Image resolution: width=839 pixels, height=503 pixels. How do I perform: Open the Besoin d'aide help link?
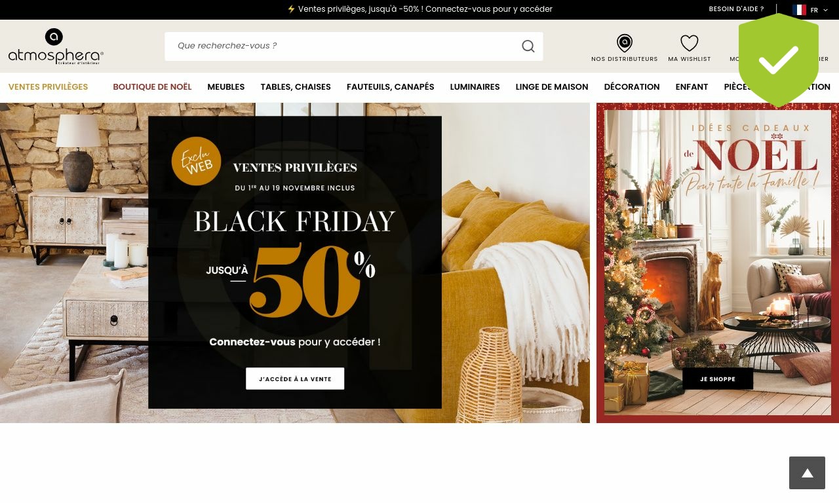(736, 9)
